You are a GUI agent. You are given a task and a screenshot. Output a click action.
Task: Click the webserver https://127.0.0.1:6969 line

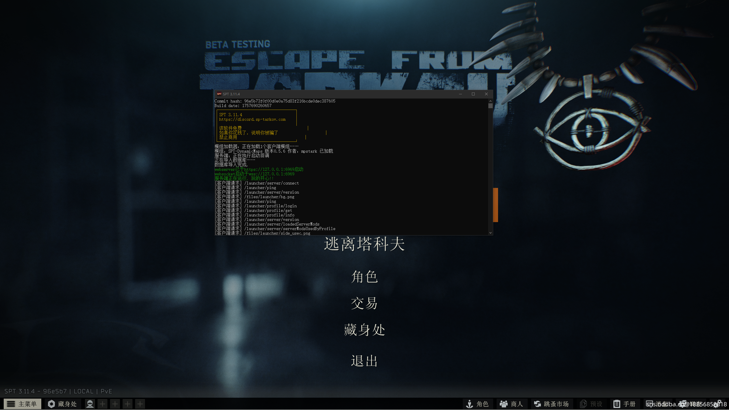tap(259, 169)
